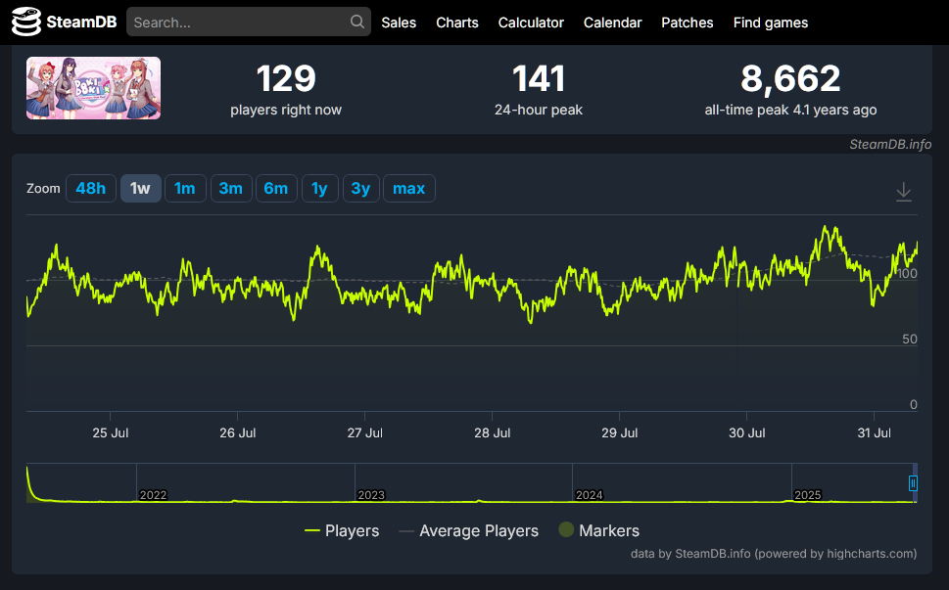Click the data by SteamDB.info credit text
This screenshot has width=949, height=590.
774,554
